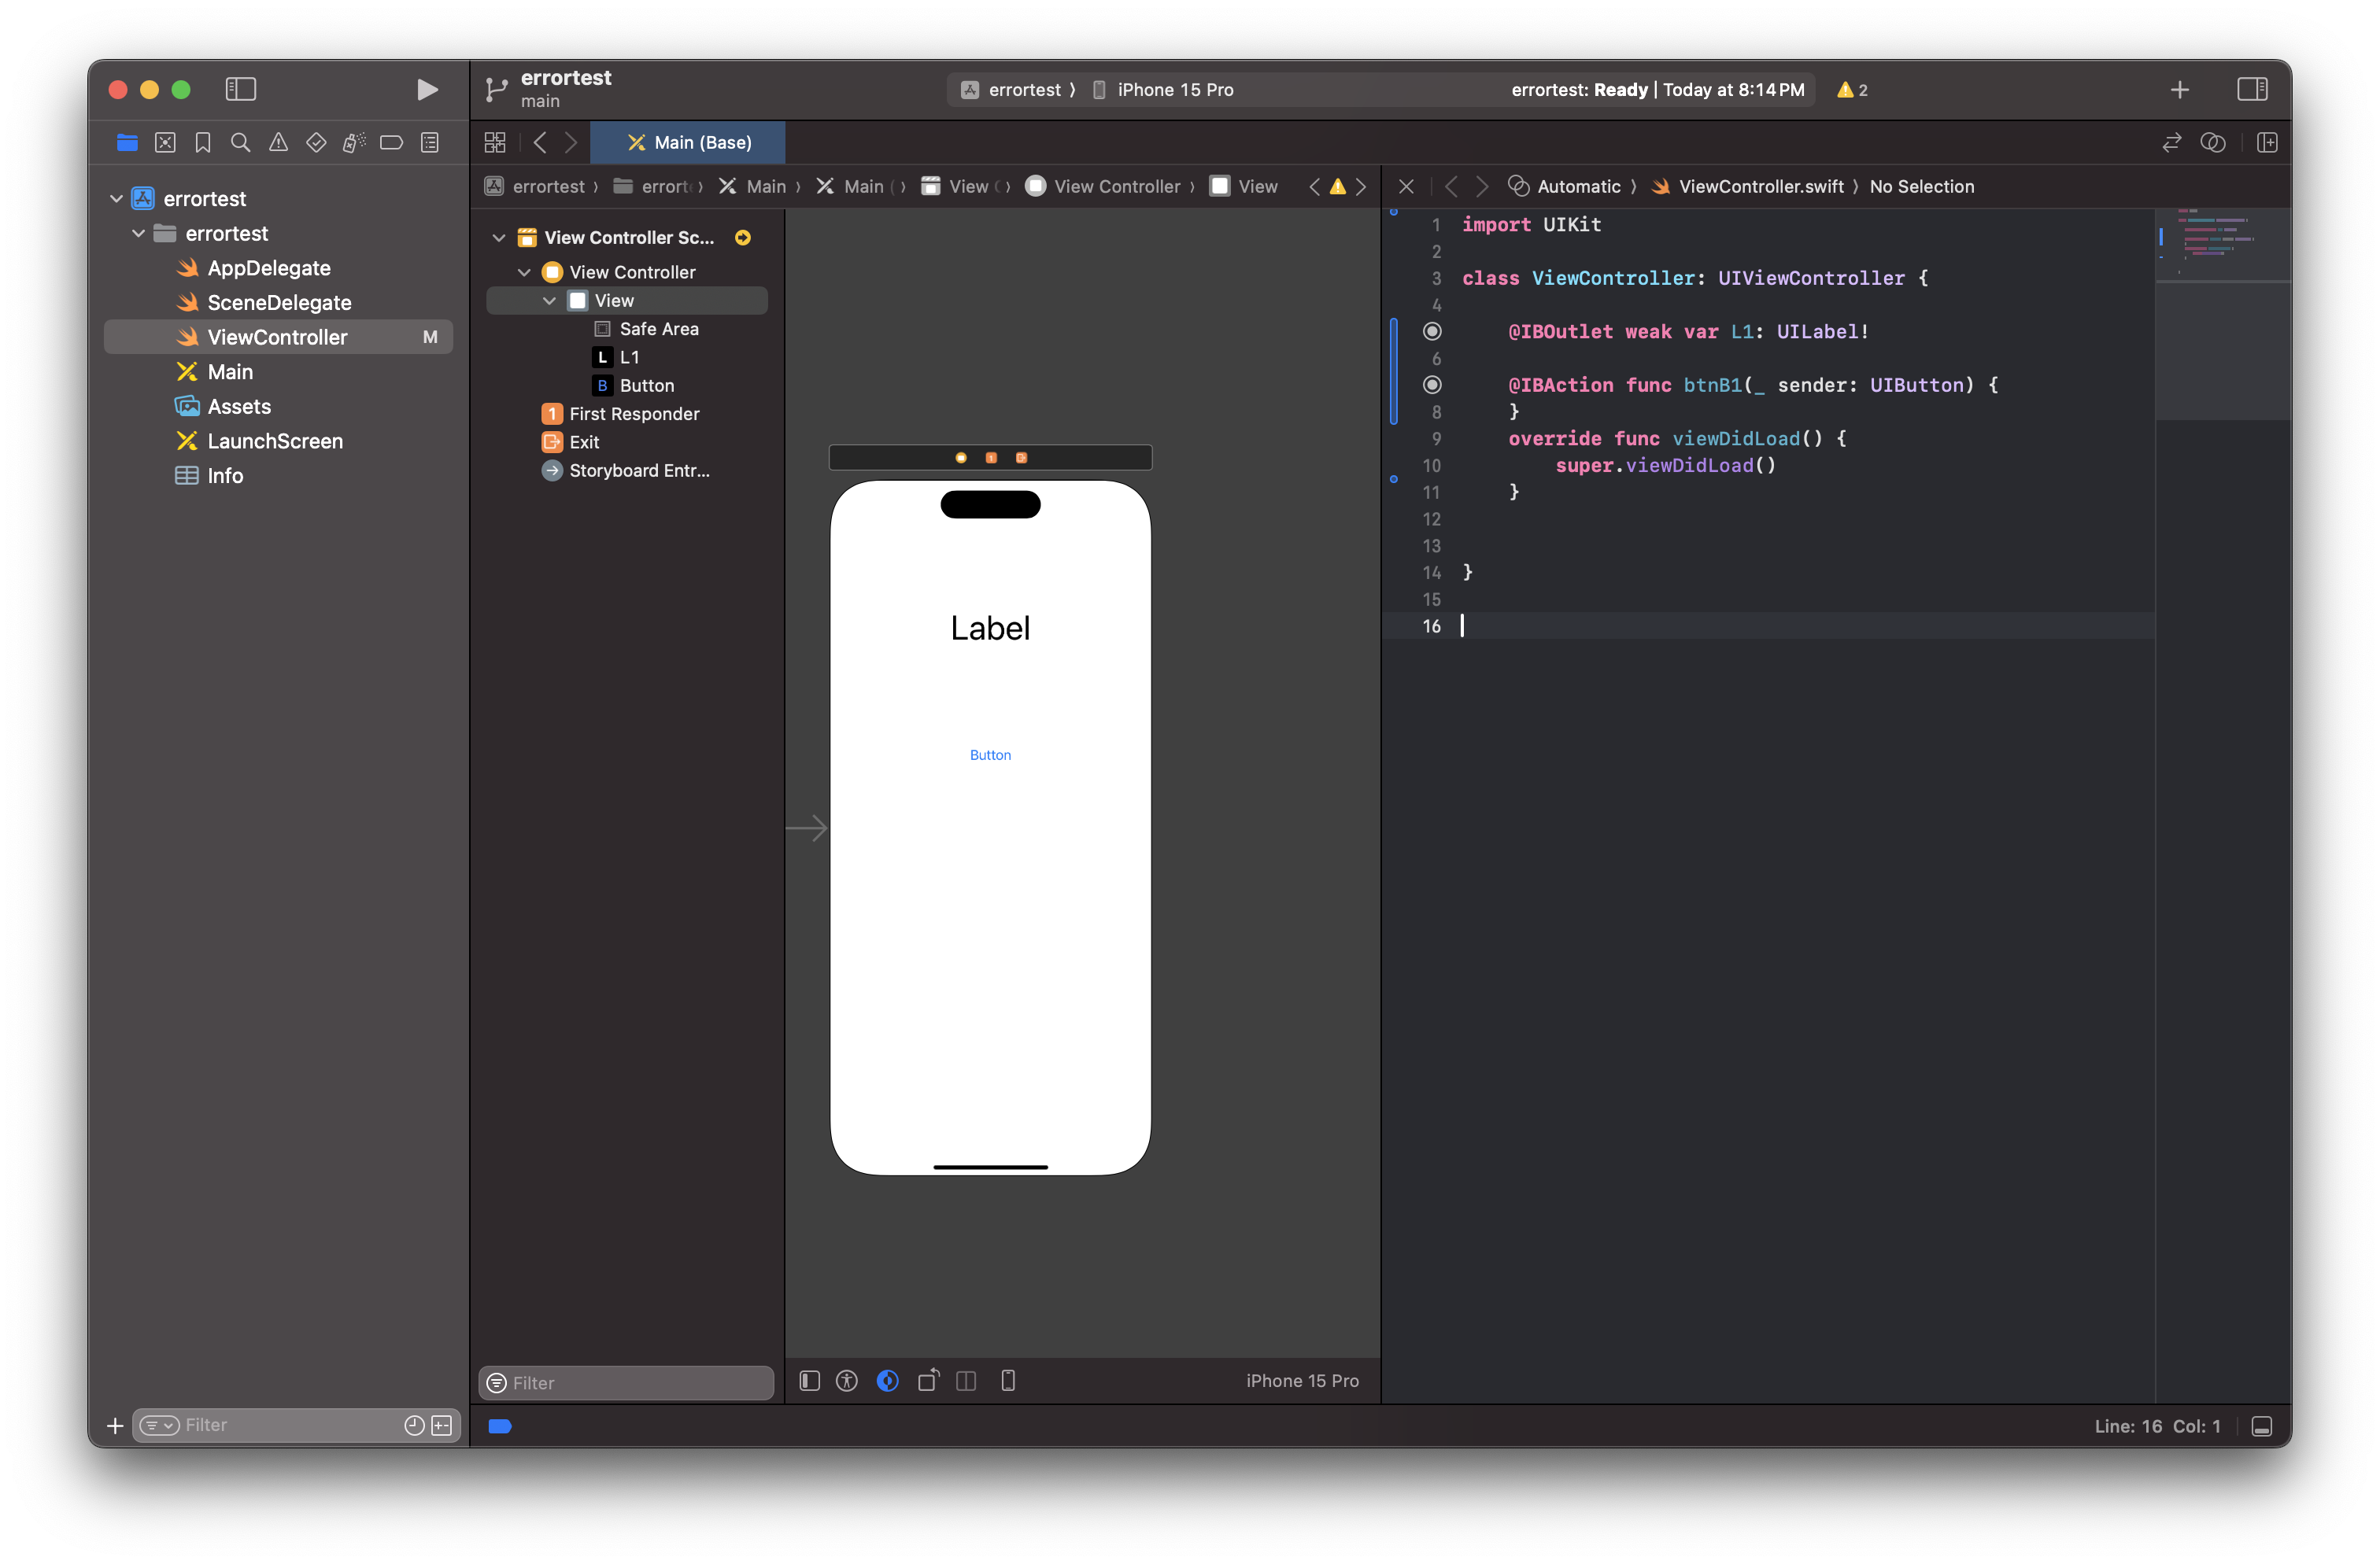Click the L1 outlet connection circle
Viewport: 2380px width, 1564px height.
[x=1432, y=332]
